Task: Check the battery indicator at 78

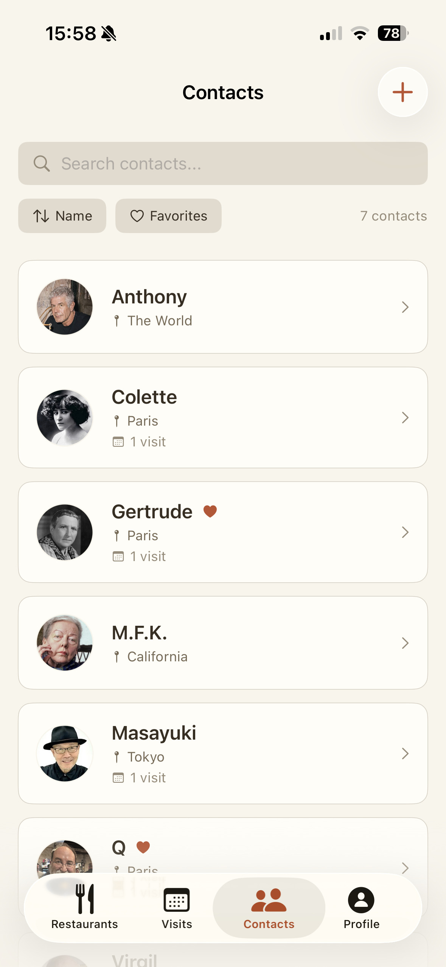Action: click(x=392, y=34)
